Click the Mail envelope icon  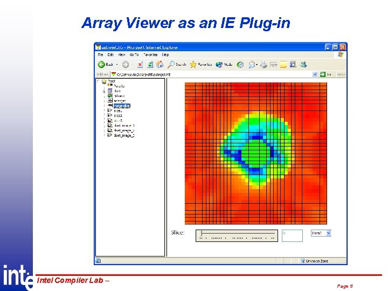coord(252,65)
